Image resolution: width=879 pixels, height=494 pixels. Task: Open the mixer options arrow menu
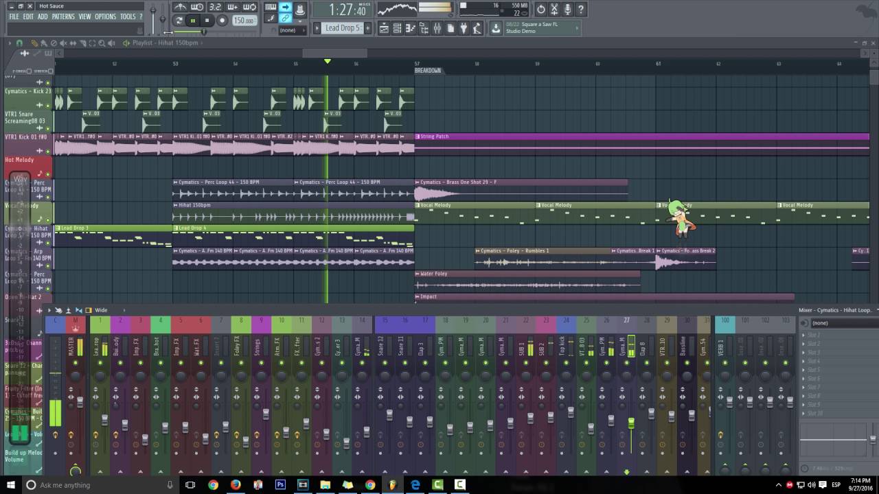pyautogui.click(x=49, y=310)
